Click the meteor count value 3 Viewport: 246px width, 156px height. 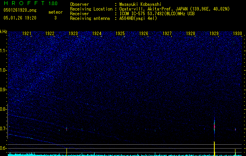click(x=56, y=18)
